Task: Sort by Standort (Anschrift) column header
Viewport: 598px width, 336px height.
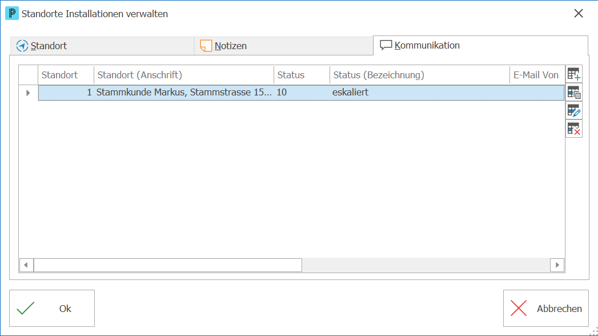Action: click(x=183, y=75)
